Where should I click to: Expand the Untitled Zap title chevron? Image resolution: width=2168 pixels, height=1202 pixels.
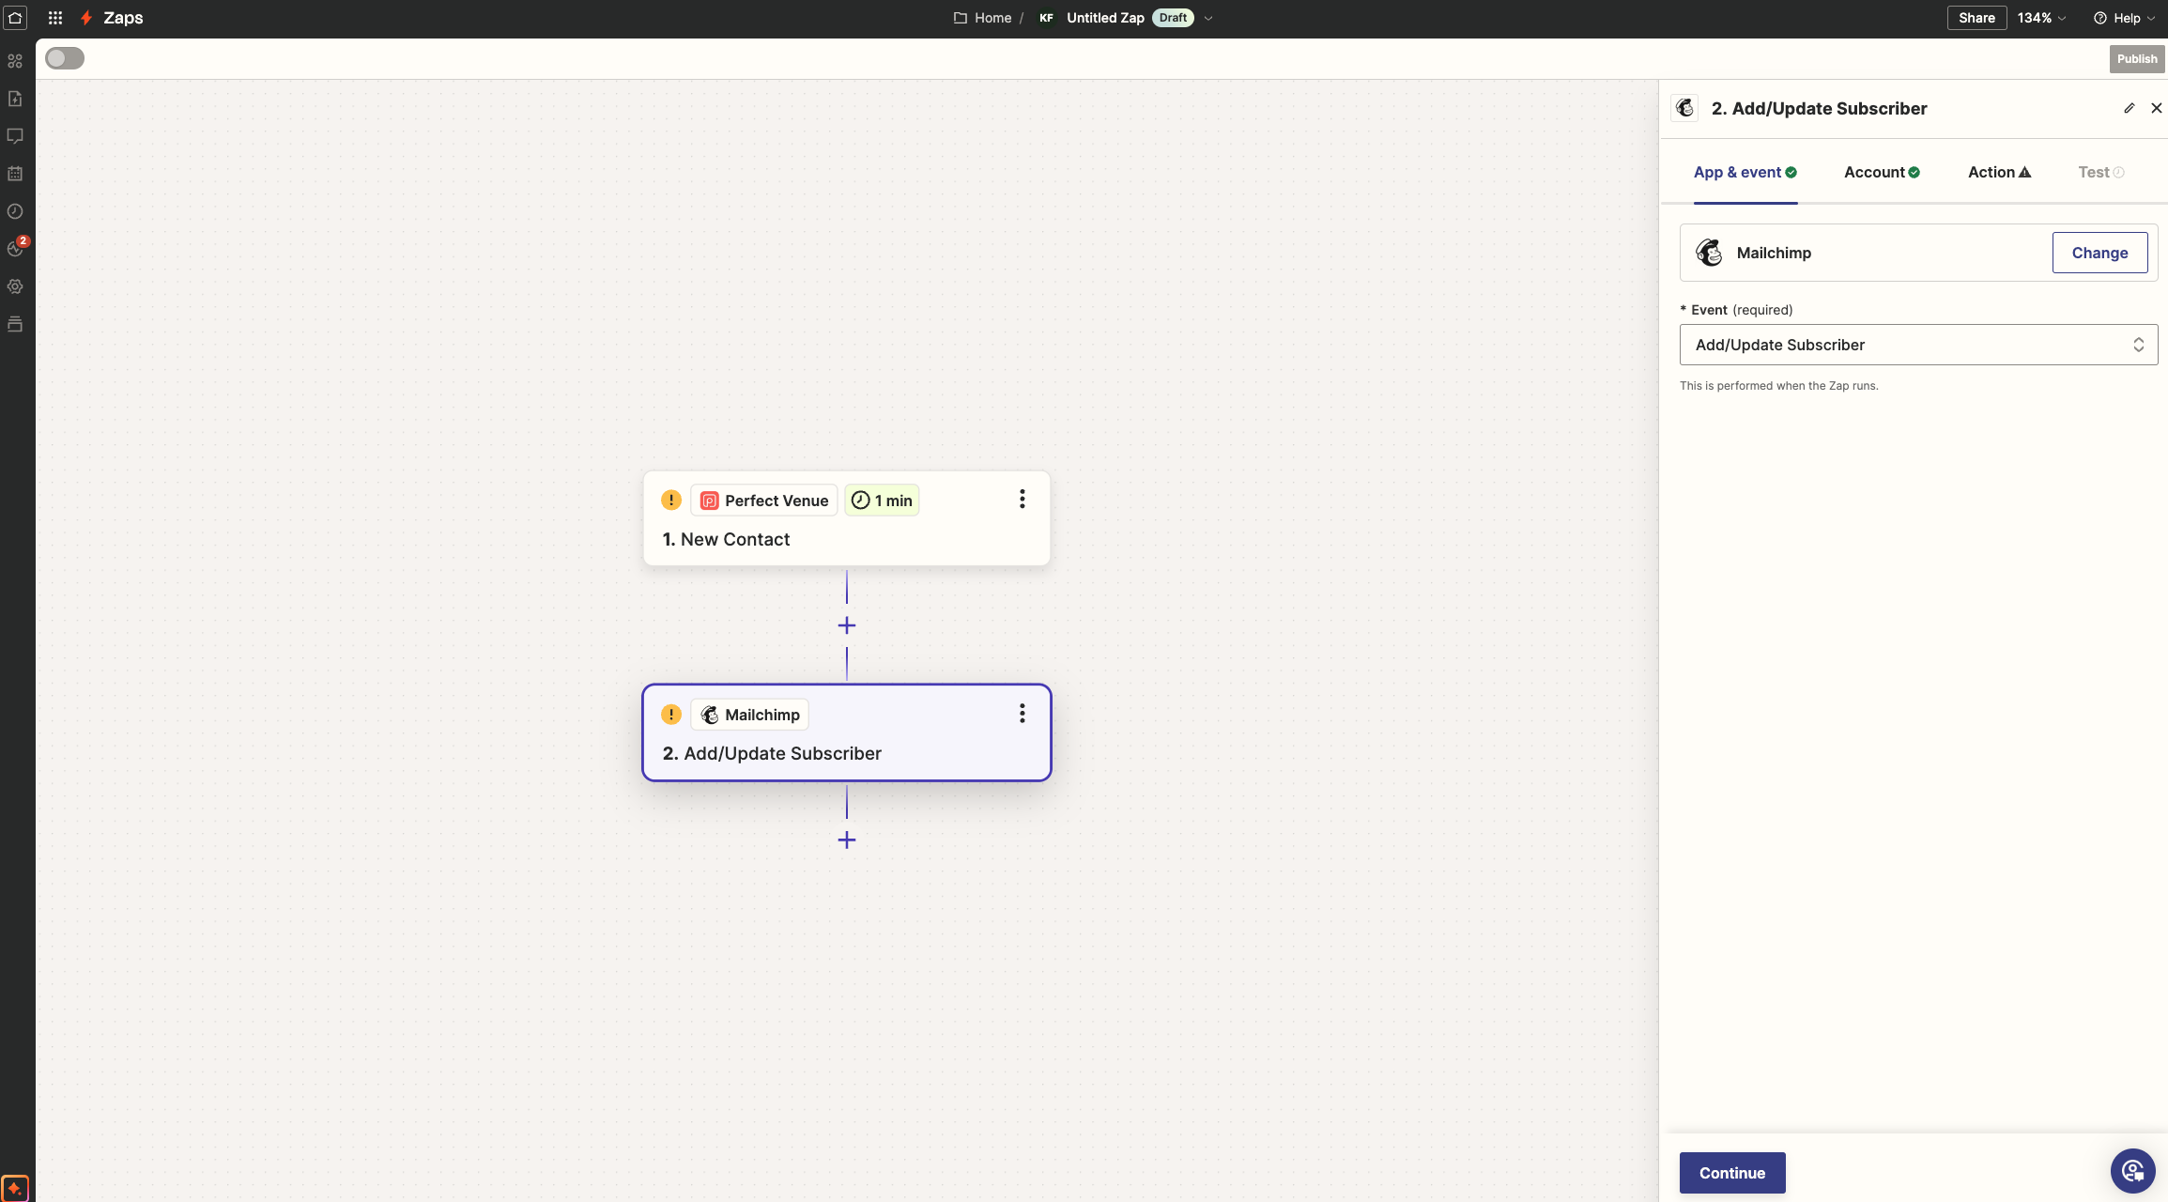(1208, 18)
